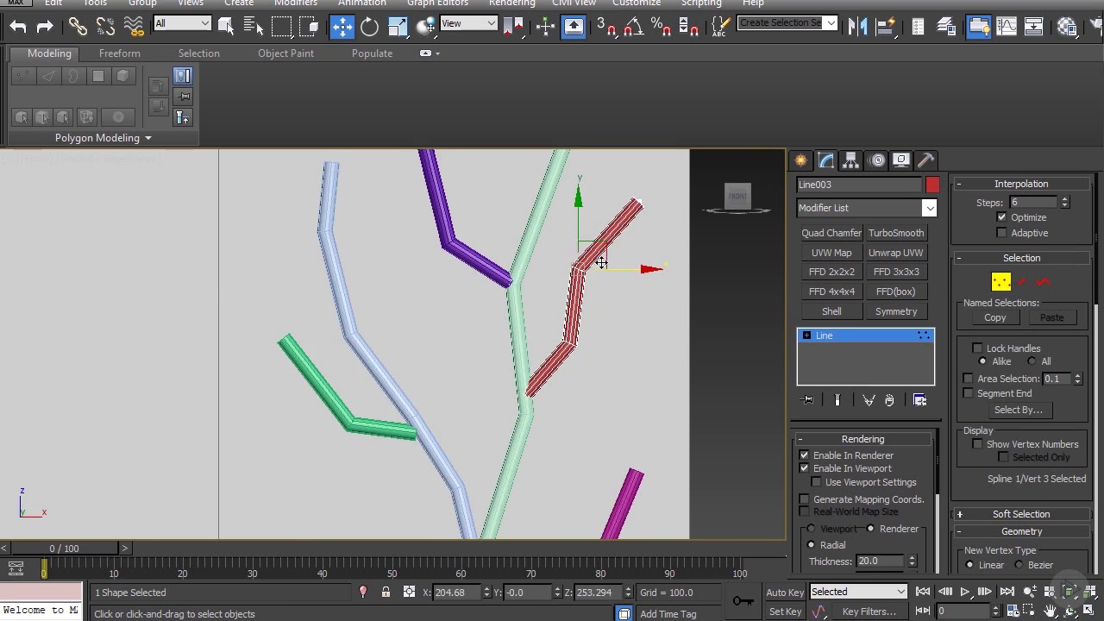Open the Customize menu

point(637,3)
